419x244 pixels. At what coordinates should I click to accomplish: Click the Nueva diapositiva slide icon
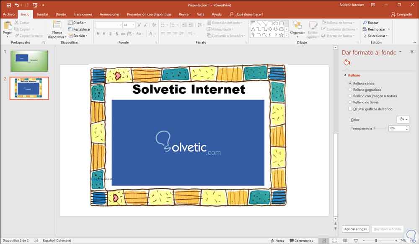coord(57,25)
